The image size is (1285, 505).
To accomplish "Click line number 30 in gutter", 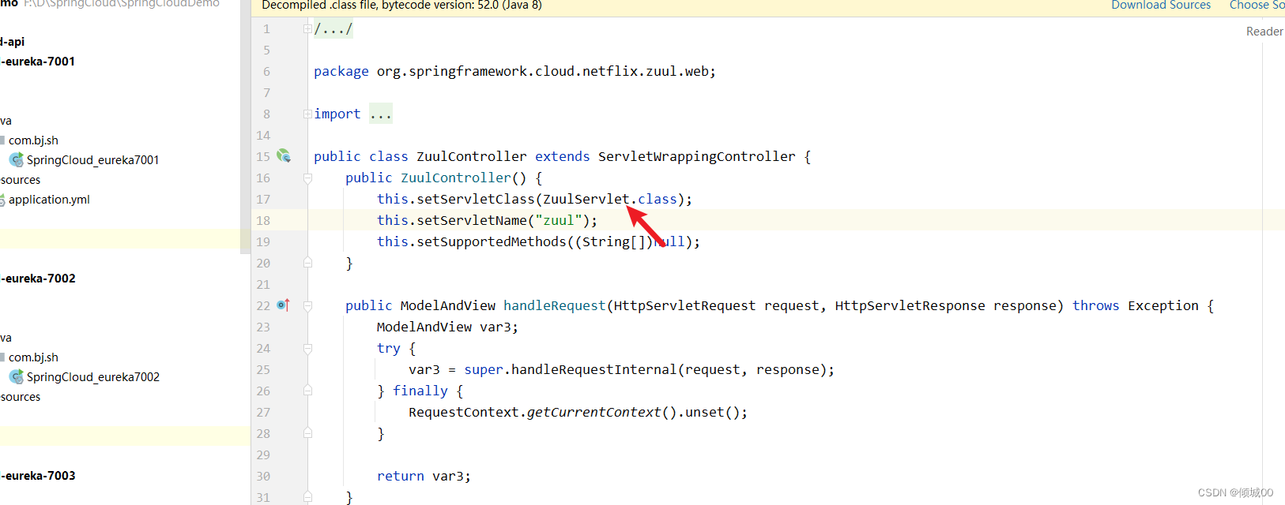I will tap(263, 477).
